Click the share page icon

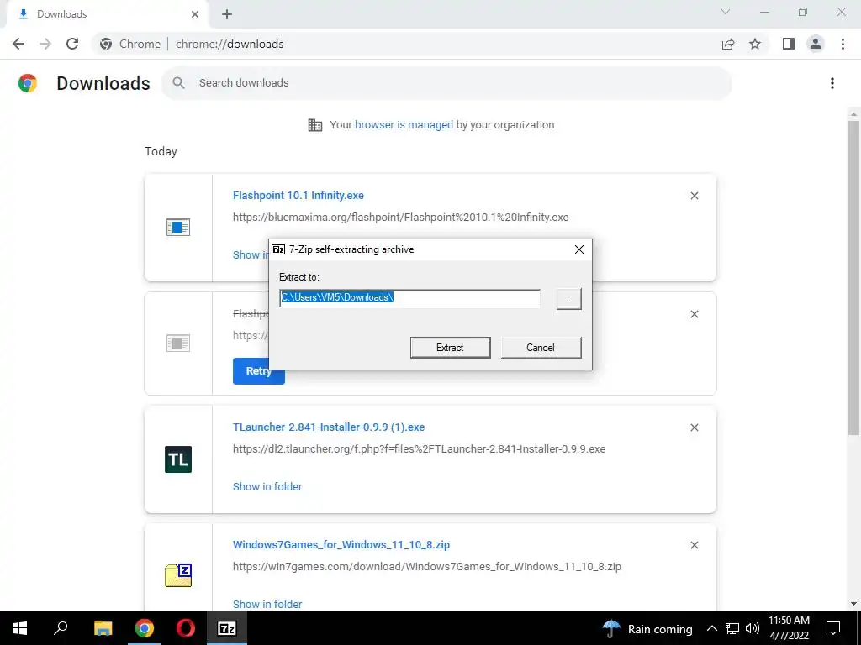pos(728,44)
